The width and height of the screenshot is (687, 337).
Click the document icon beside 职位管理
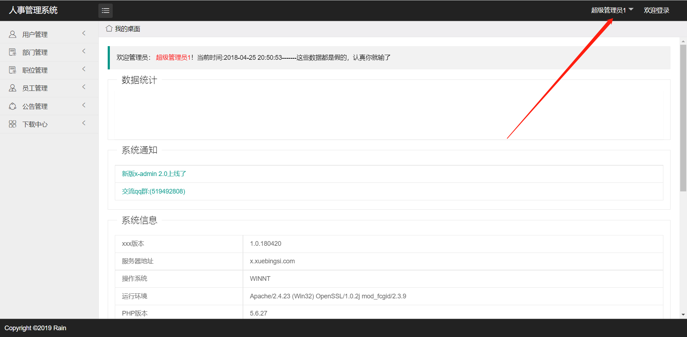13,70
